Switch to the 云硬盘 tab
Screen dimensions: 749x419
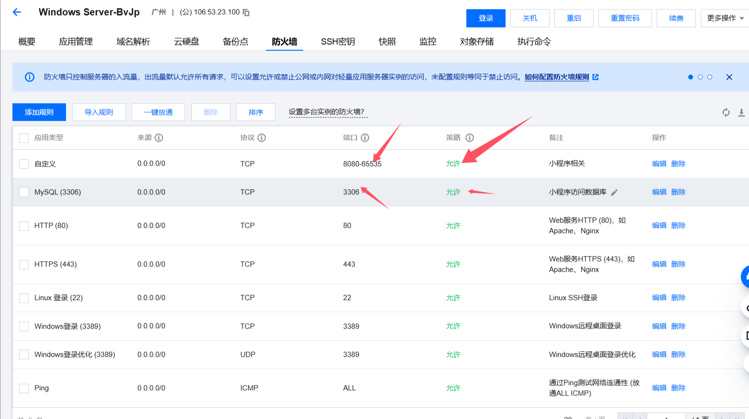(187, 42)
